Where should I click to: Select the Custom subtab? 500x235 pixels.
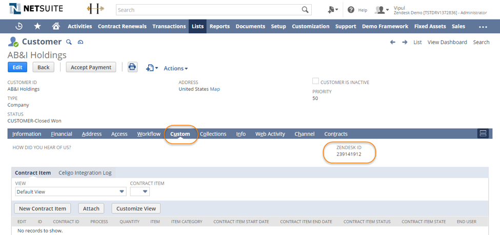coord(180,134)
